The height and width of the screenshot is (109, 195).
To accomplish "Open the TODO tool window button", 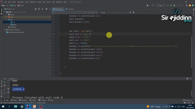I will click(x=14, y=100).
